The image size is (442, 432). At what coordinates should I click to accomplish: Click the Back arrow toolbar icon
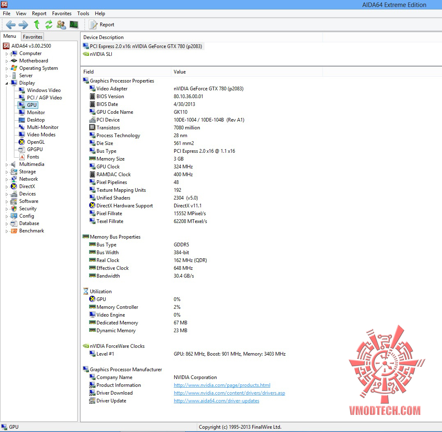(x=11, y=25)
